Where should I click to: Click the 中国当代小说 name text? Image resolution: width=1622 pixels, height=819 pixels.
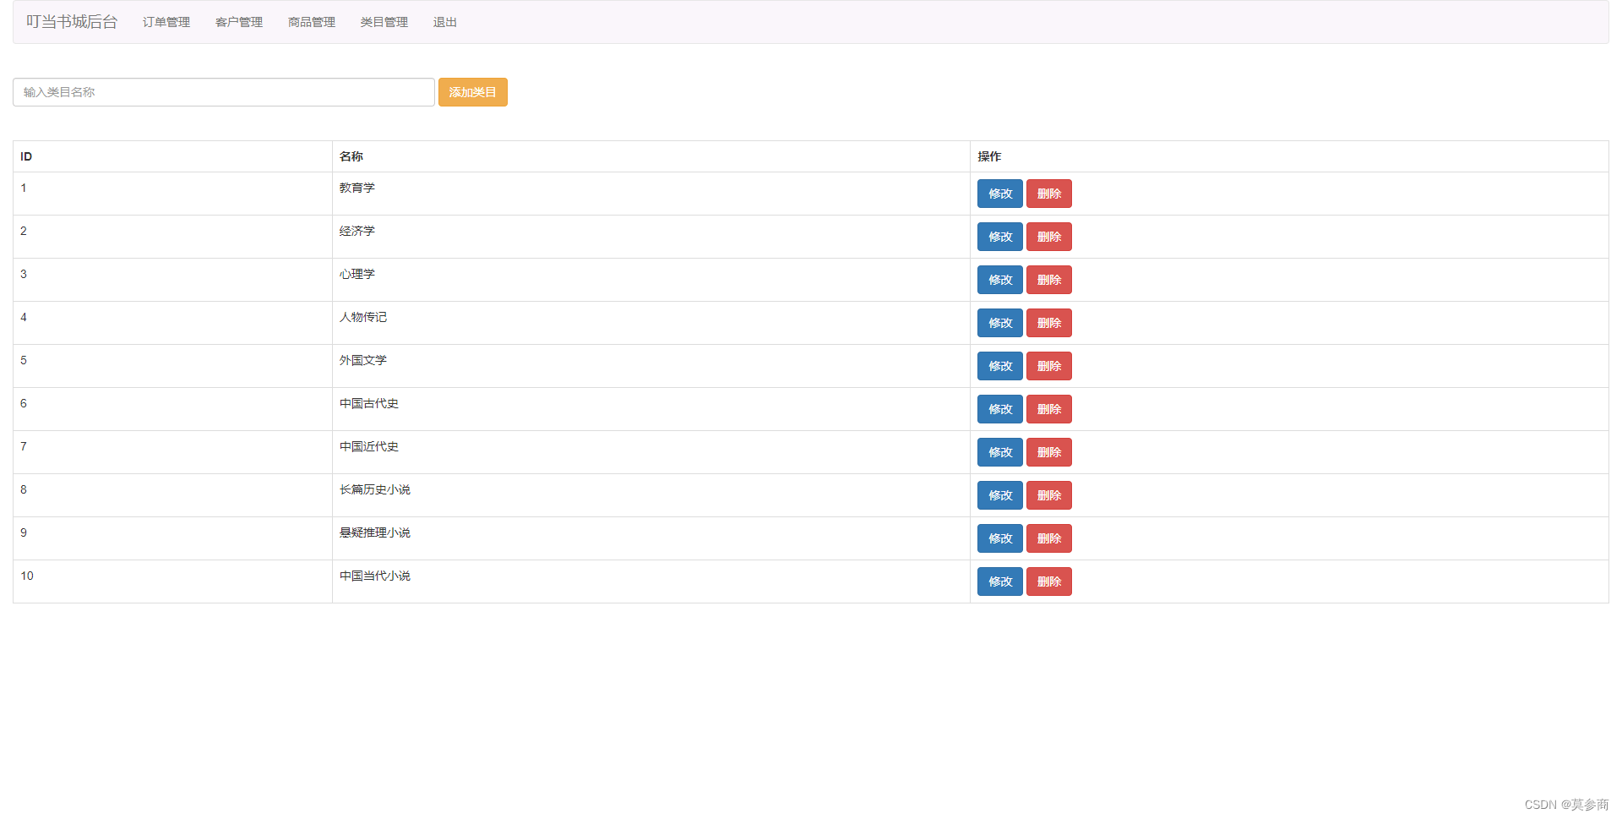pos(375,576)
